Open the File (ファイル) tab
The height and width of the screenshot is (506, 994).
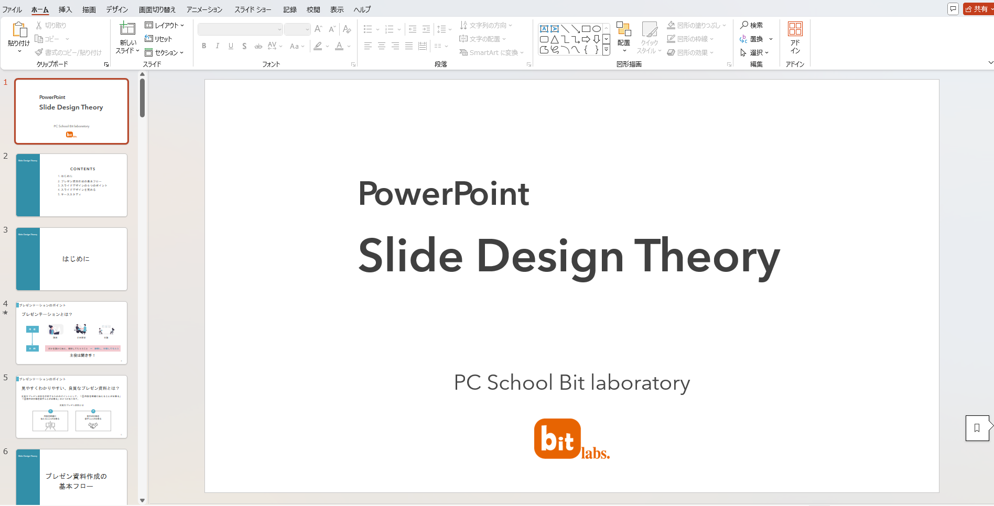tap(12, 9)
